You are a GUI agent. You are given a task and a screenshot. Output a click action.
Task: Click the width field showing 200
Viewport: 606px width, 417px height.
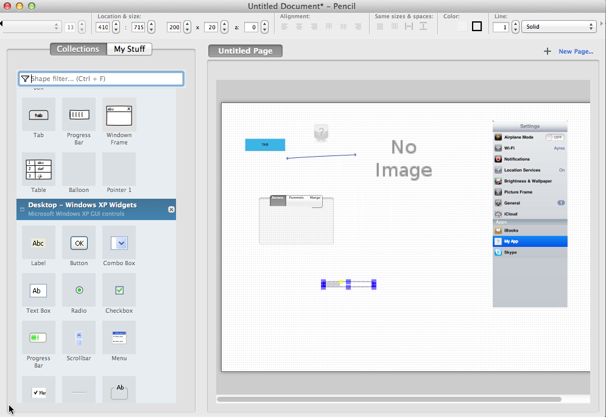point(174,27)
